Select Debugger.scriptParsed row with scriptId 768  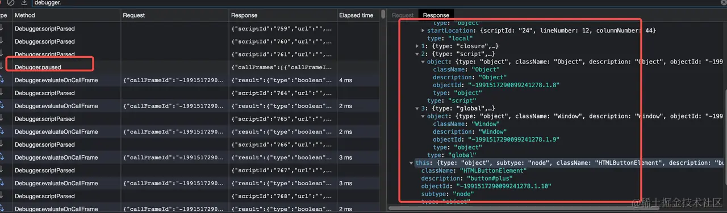(190, 197)
